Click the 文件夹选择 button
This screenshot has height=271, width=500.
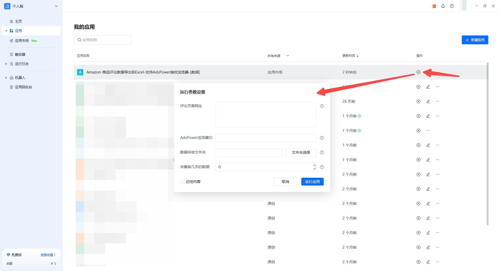[301, 152]
